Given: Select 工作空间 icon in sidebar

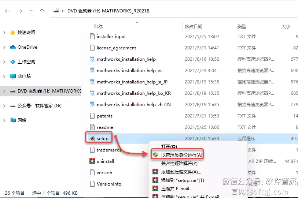Looking at the screenshot, I should (13, 62).
